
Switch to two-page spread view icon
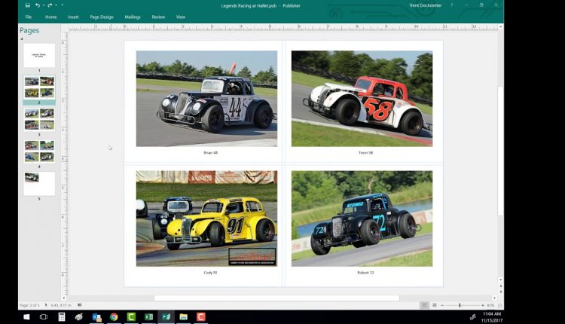[434, 305]
